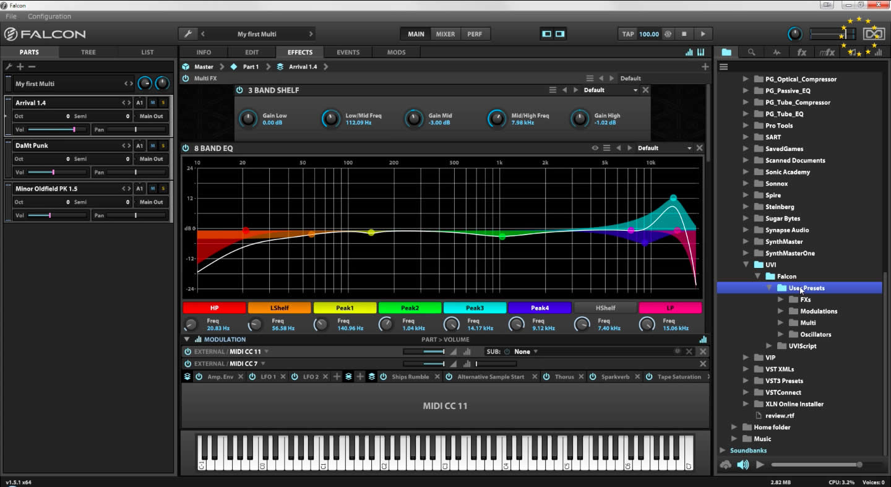Click the plus icon in Parts panel
The height and width of the screenshot is (487, 891).
tap(20, 67)
